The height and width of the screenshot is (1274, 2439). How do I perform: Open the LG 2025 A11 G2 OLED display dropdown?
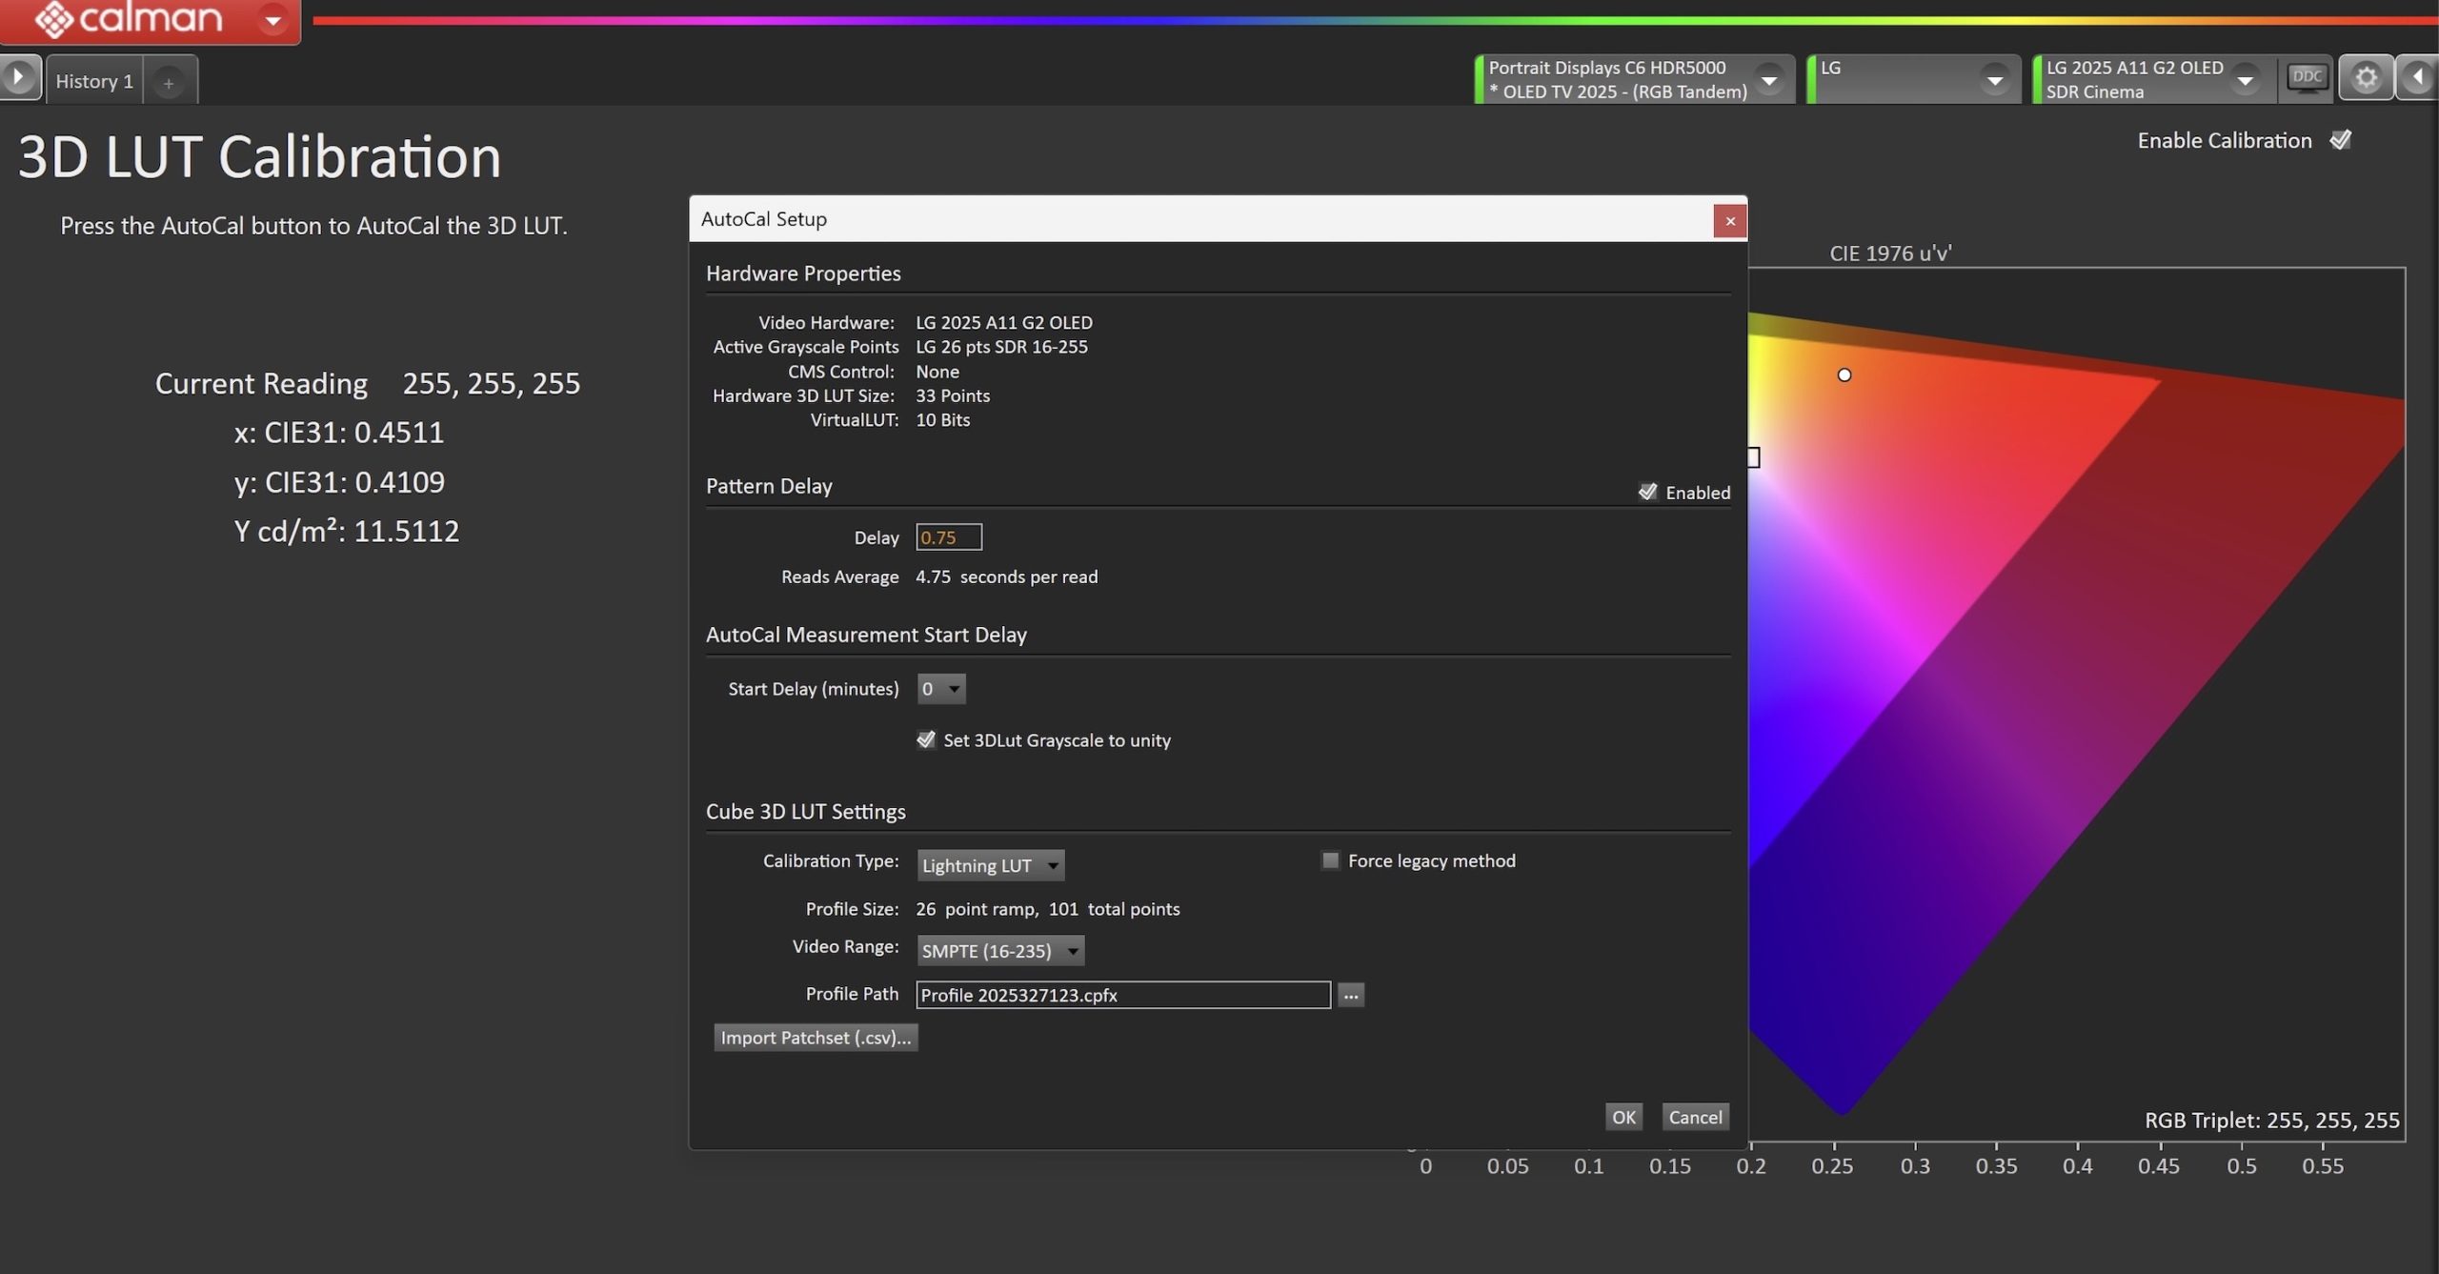click(2245, 80)
